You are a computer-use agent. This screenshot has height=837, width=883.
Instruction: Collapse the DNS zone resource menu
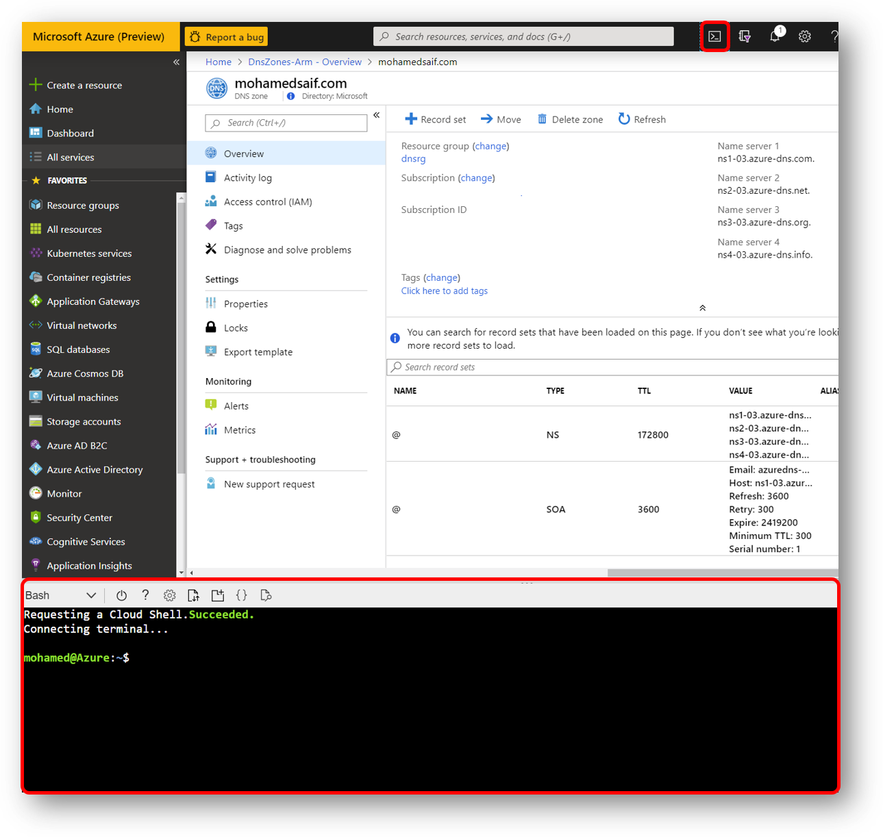click(376, 115)
